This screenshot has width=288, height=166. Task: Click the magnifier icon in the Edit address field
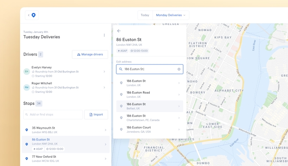pyautogui.click(x=121, y=69)
